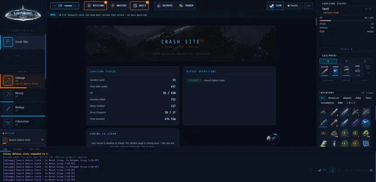Click the equipped Armor slot
Image resolution: width=376 pixels, height=182 pixels.
(335, 71)
